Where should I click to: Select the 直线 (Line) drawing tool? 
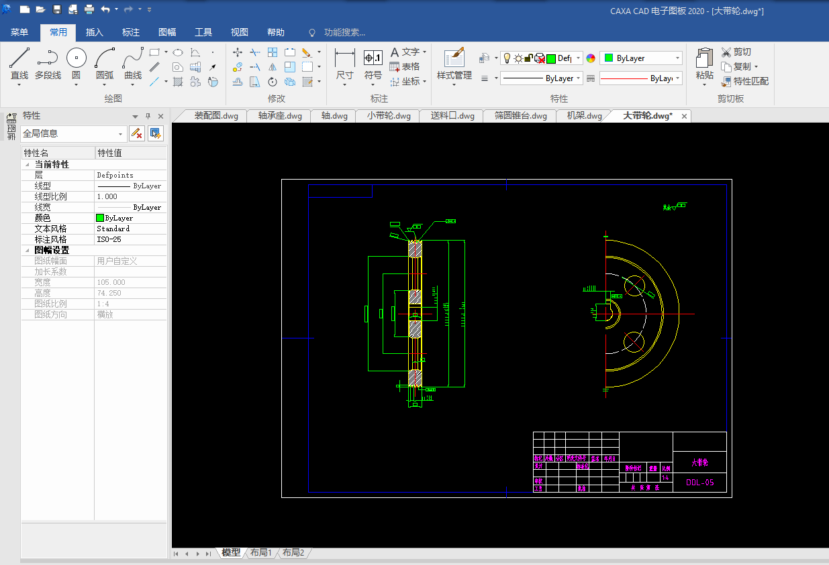pyautogui.click(x=19, y=59)
